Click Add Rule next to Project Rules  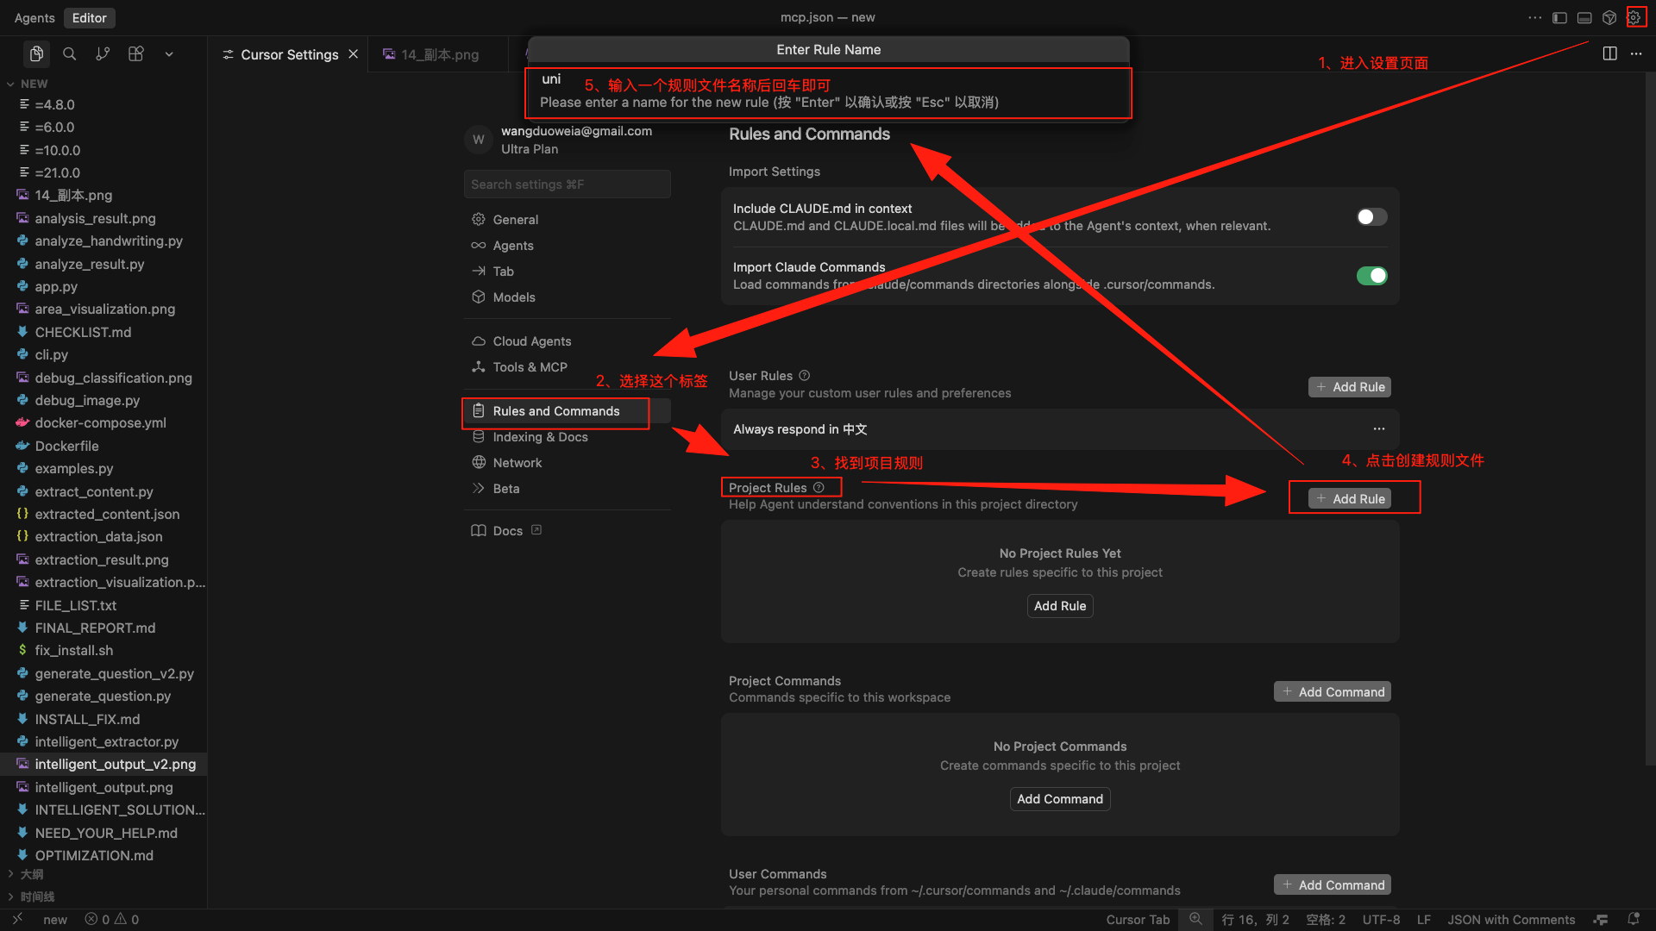[1349, 498]
